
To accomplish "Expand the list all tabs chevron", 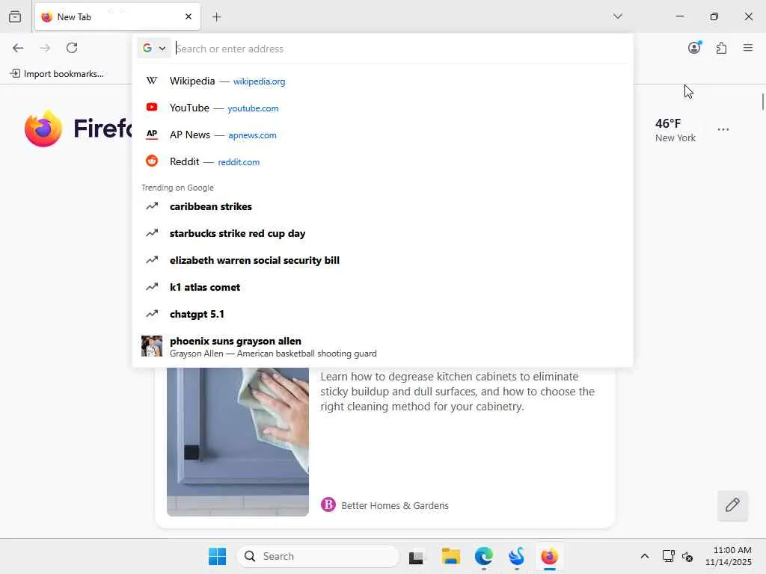I will [617, 16].
